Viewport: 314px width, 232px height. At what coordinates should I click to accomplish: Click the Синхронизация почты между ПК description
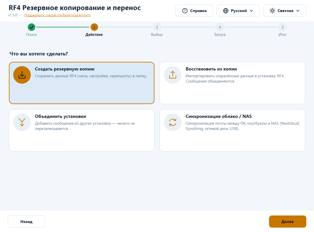(x=243, y=126)
